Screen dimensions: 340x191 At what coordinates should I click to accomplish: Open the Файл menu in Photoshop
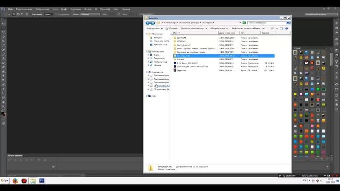[x=11, y=10]
